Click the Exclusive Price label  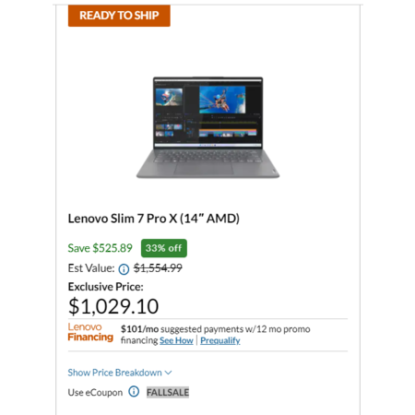(x=106, y=287)
